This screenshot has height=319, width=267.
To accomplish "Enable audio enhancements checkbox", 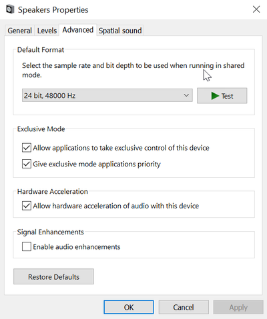I will pyautogui.click(x=27, y=246).
